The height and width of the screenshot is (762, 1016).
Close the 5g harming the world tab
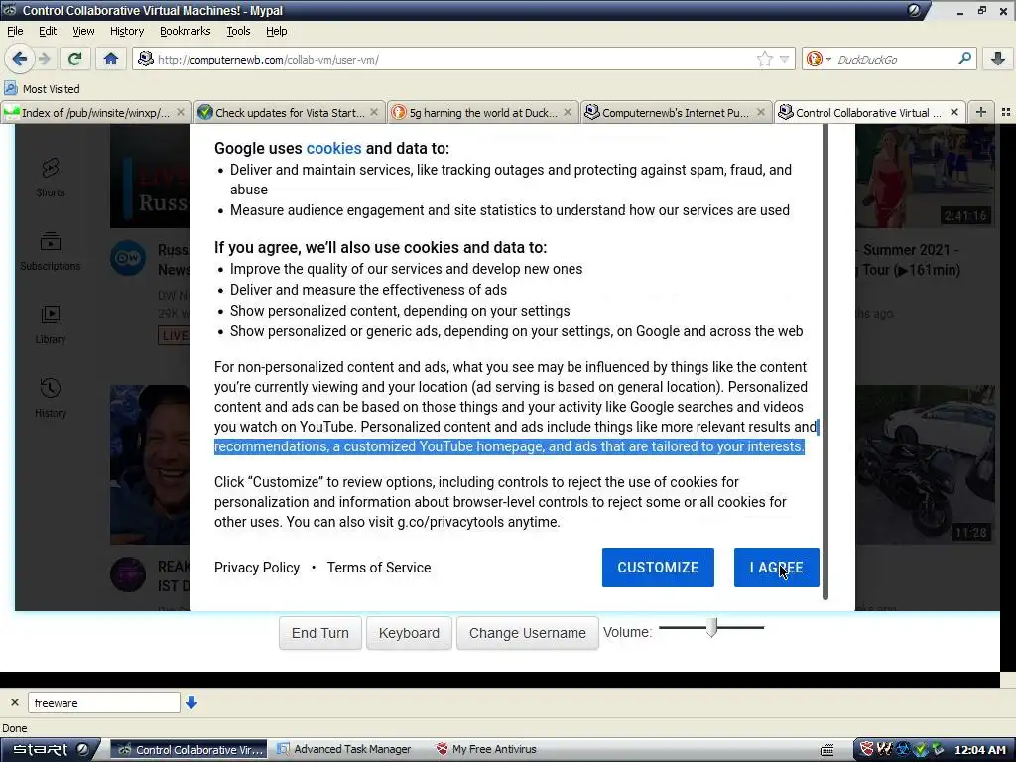coord(567,113)
